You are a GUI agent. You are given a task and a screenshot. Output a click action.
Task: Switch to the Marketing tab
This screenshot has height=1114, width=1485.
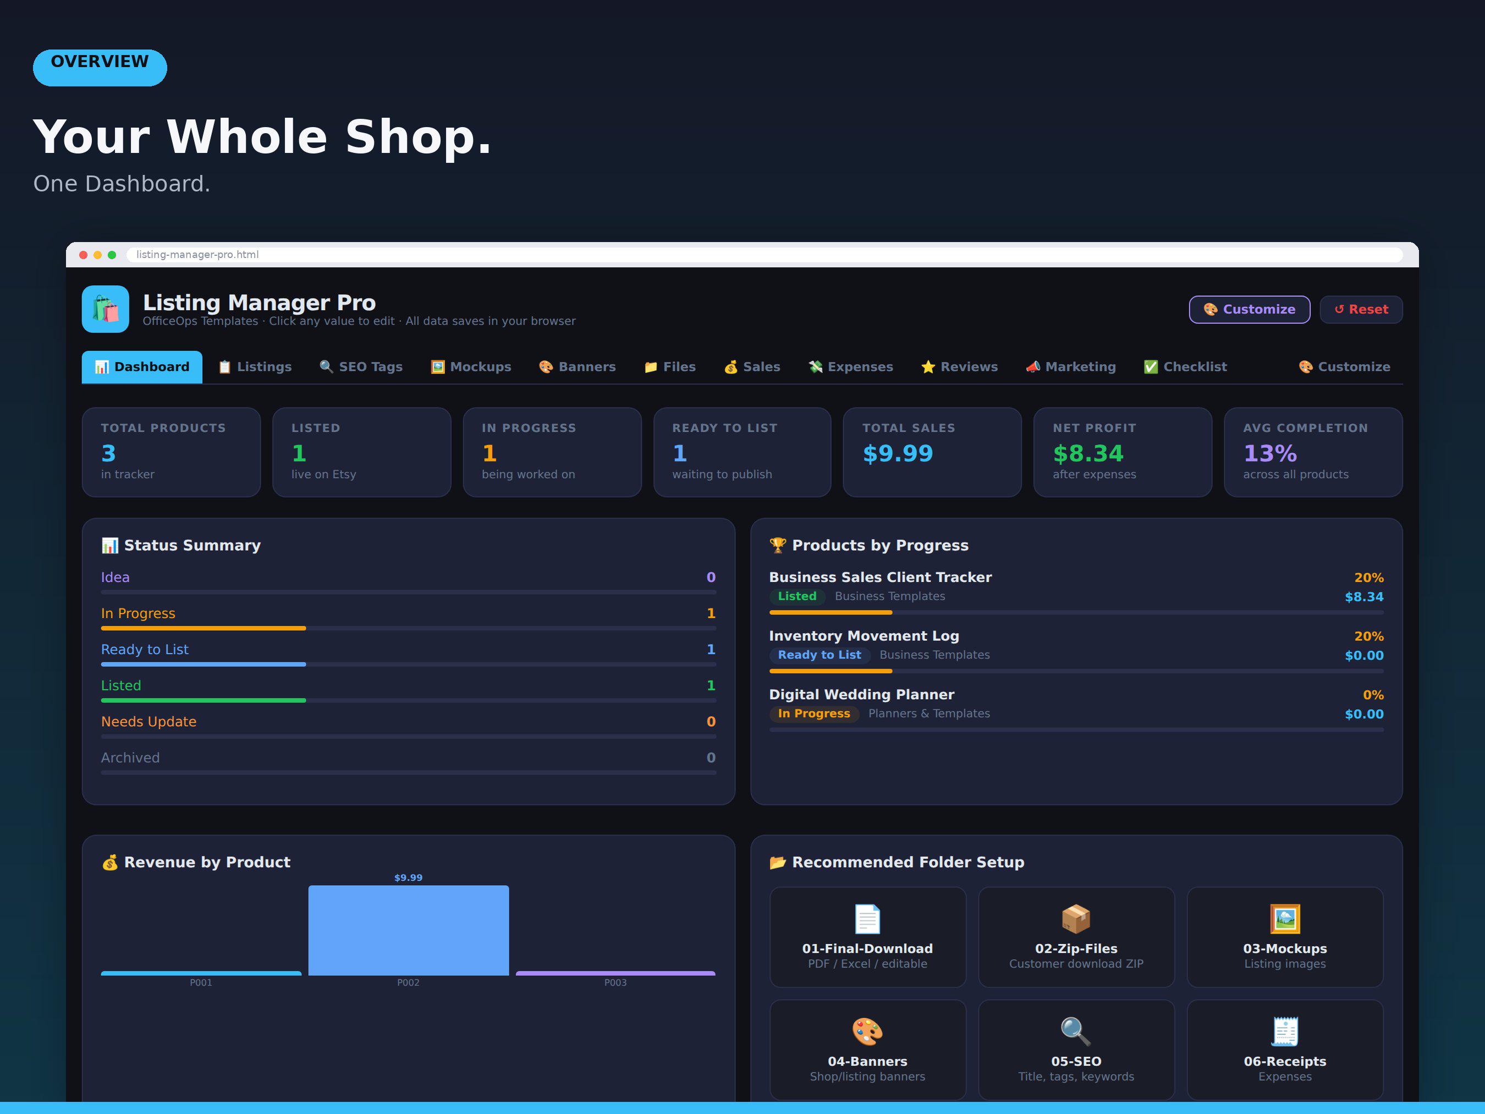(1070, 366)
